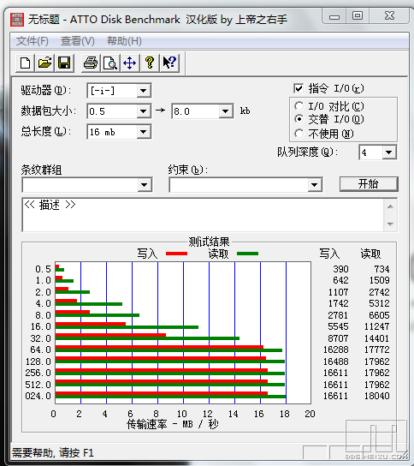Close the ATTO Disk Benchmark window
The height and width of the screenshot is (466, 414).
[389, 15]
